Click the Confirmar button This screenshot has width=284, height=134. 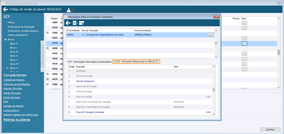point(270,129)
